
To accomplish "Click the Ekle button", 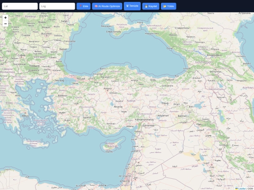I will click(83, 6).
